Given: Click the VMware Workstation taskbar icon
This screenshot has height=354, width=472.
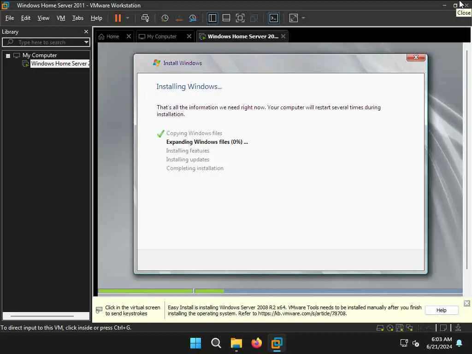Looking at the screenshot, I should [x=277, y=343].
